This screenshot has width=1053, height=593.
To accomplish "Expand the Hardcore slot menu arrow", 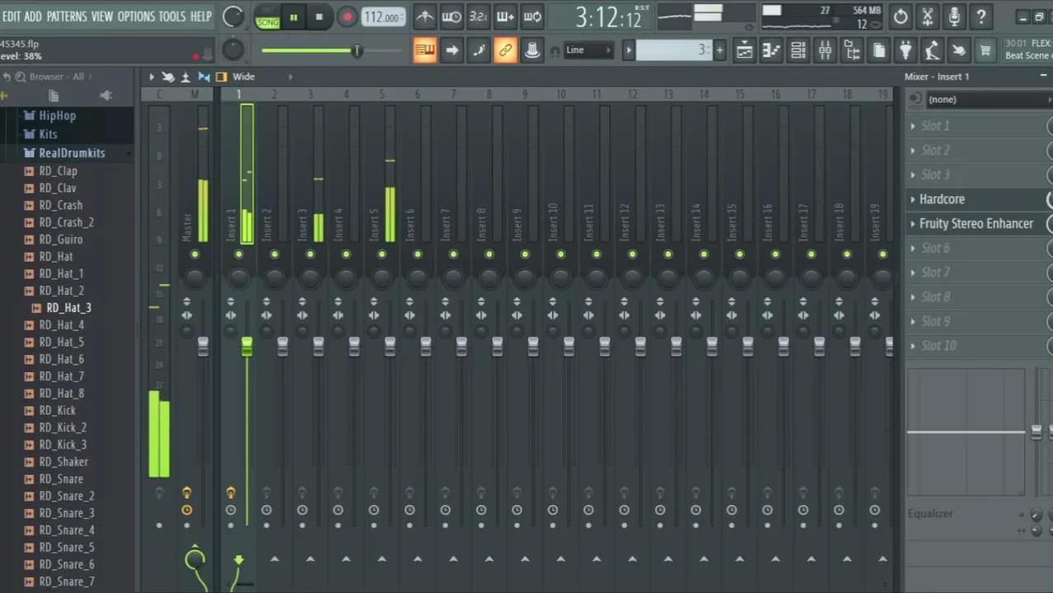I will [x=913, y=199].
